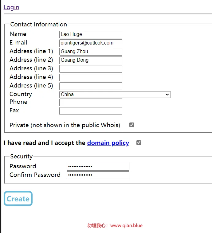Open the Login link
This screenshot has width=212, height=233.
(x=11, y=7)
